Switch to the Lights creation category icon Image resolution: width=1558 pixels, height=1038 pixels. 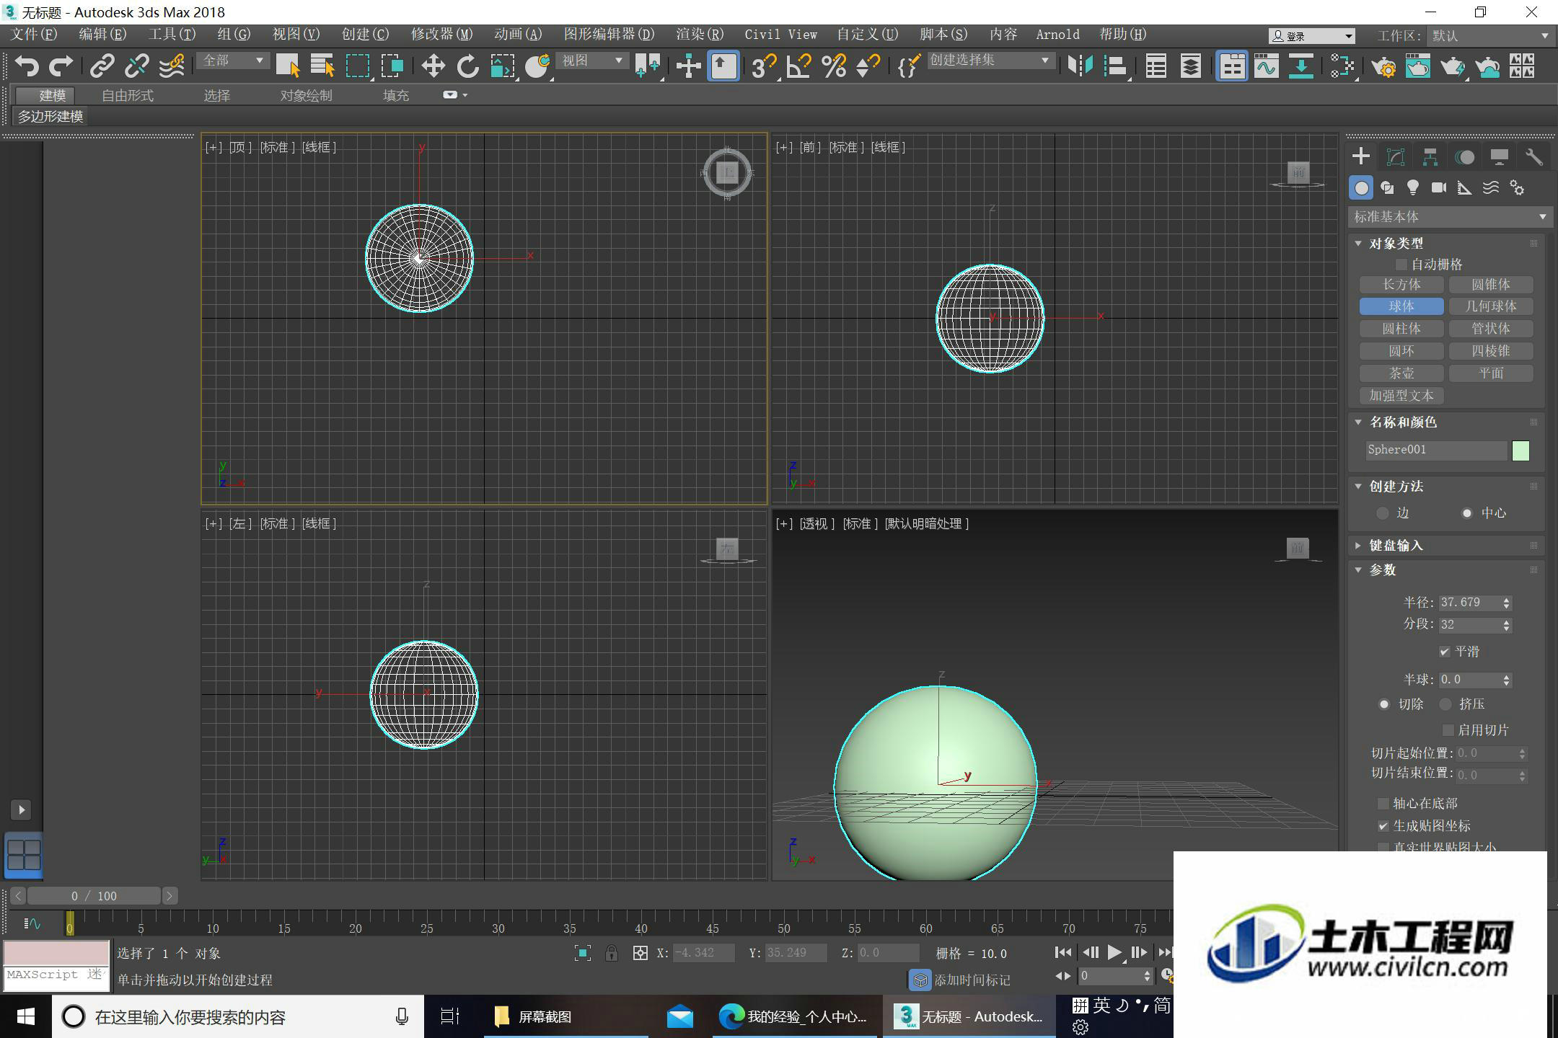[1413, 188]
